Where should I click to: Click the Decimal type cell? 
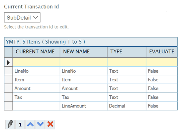click(x=127, y=106)
